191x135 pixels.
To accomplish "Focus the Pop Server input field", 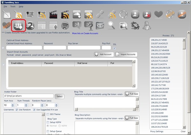I will tap(84, 48).
